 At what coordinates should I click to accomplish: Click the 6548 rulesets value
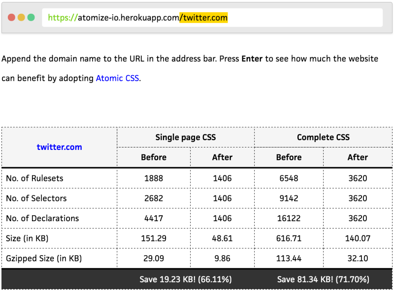(x=289, y=178)
